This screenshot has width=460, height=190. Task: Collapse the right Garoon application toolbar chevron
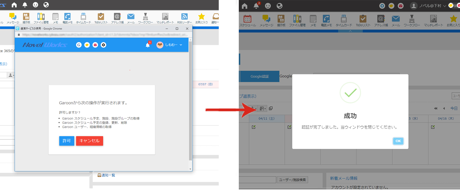pyautogui.click(x=350, y=31)
